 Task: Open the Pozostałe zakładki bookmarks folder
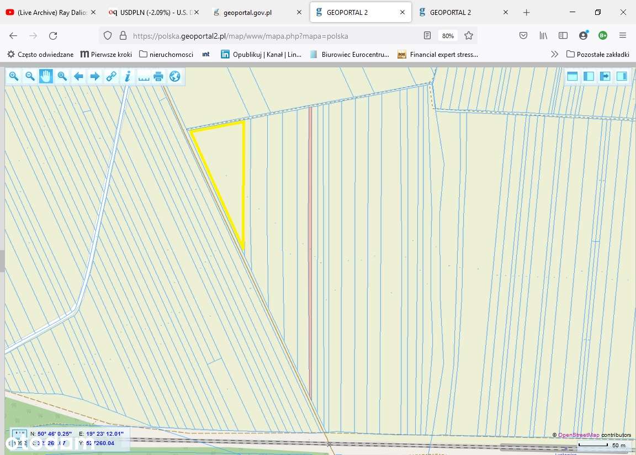[x=598, y=54]
